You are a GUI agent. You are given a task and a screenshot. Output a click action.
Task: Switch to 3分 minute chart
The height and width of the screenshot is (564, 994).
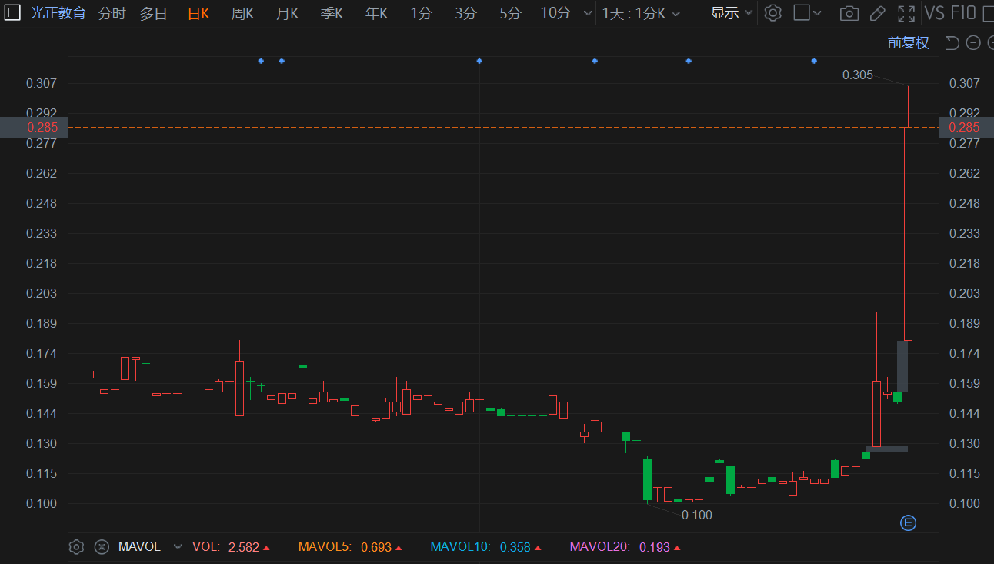point(465,13)
